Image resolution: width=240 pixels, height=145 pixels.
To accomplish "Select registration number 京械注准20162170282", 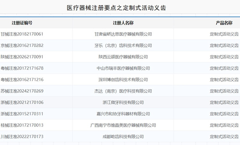I will pyautogui.click(x=22, y=45).
